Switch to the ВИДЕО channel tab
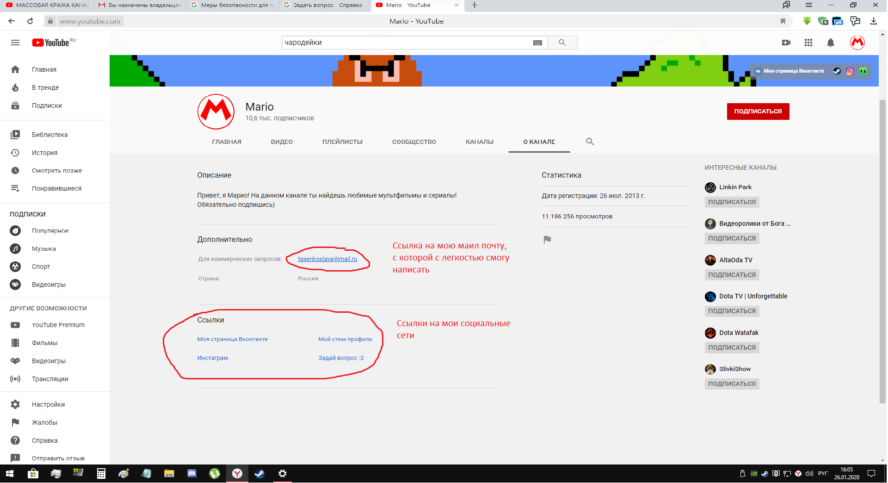Viewport: 888px width, 483px height. tap(282, 142)
